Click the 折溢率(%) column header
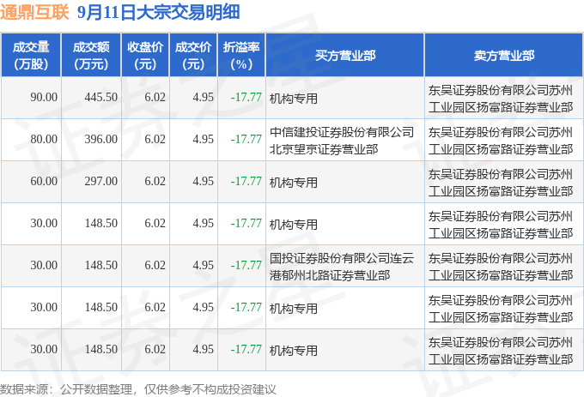 click(241, 56)
